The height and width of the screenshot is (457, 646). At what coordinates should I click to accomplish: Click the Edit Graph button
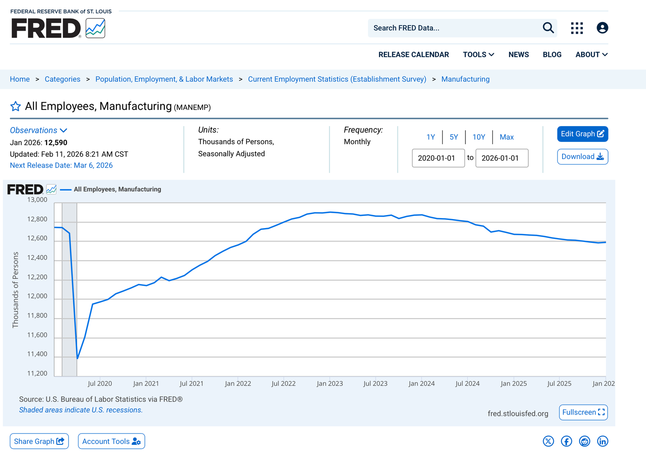(x=582, y=134)
